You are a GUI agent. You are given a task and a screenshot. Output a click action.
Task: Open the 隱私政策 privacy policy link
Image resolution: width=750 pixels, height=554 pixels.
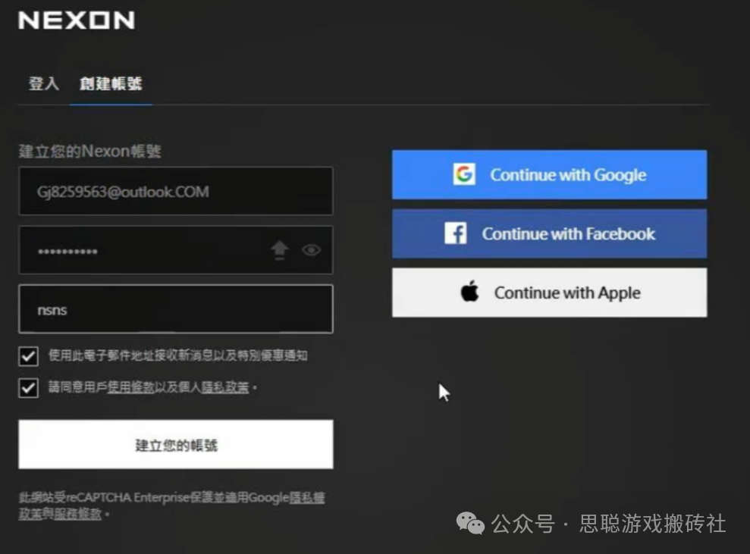point(224,387)
